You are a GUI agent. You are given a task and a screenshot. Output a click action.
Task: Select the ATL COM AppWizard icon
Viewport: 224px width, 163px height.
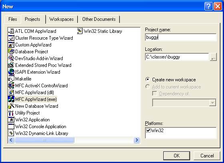pos(11,31)
